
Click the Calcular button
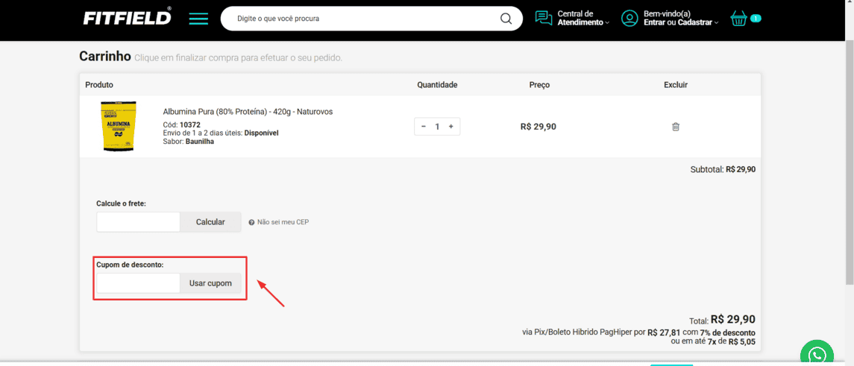point(211,221)
